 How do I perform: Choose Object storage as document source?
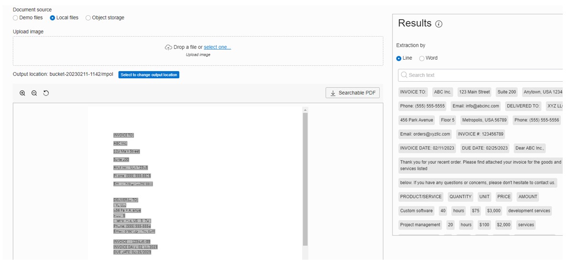pyautogui.click(x=88, y=18)
